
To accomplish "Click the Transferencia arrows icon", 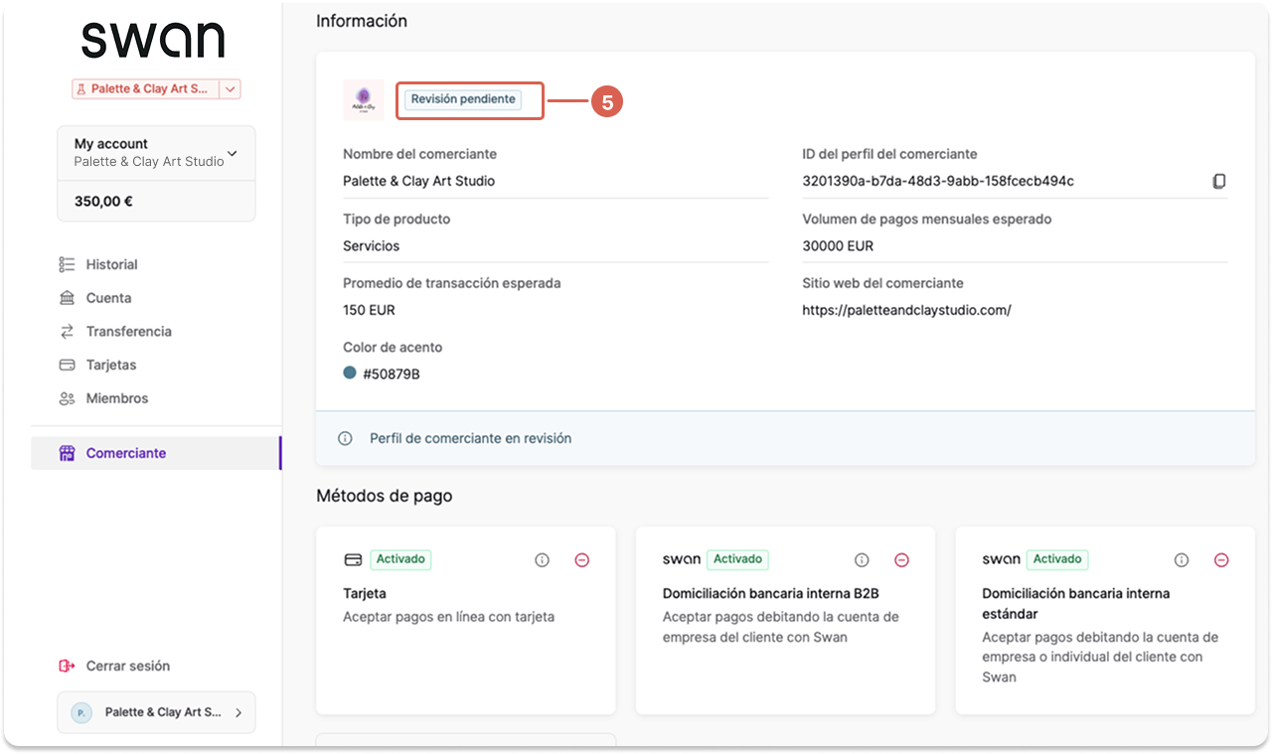I will [68, 332].
